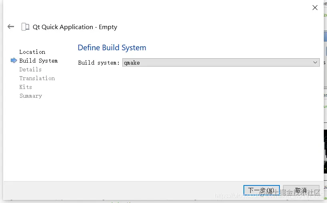Select the Build System step in sidebar
Viewport: 327px width, 203px height.
click(38, 61)
